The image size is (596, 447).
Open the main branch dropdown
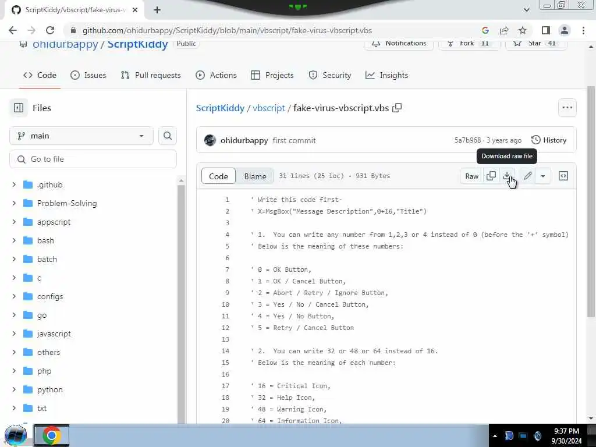(81, 136)
